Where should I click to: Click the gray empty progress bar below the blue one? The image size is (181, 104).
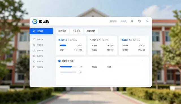[x=68, y=72]
